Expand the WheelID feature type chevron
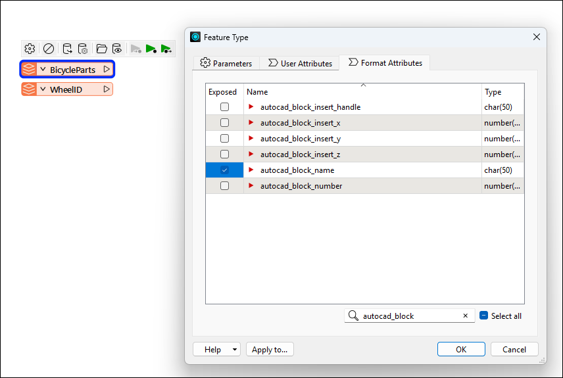563x378 pixels. pos(43,89)
